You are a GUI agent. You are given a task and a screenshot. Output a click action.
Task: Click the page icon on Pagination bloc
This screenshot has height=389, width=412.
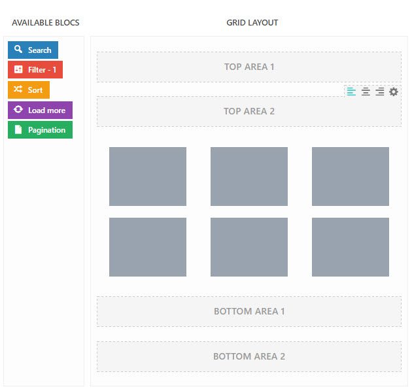tap(18, 129)
